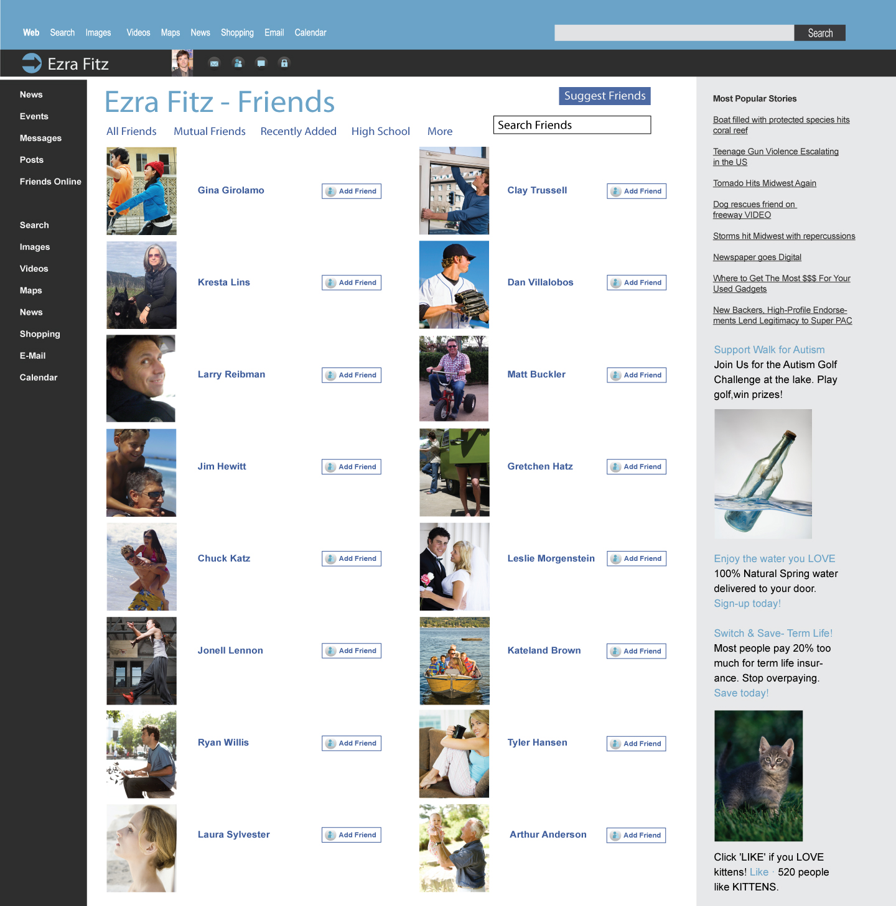
Task: Focus the top web search input field
Action: (x=674, y=33)
